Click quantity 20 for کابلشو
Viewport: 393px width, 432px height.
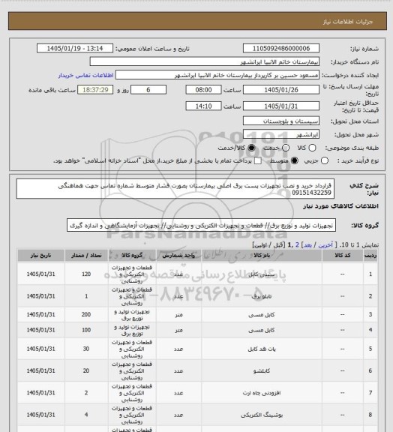pyautogui.click(x=86, y=370)
